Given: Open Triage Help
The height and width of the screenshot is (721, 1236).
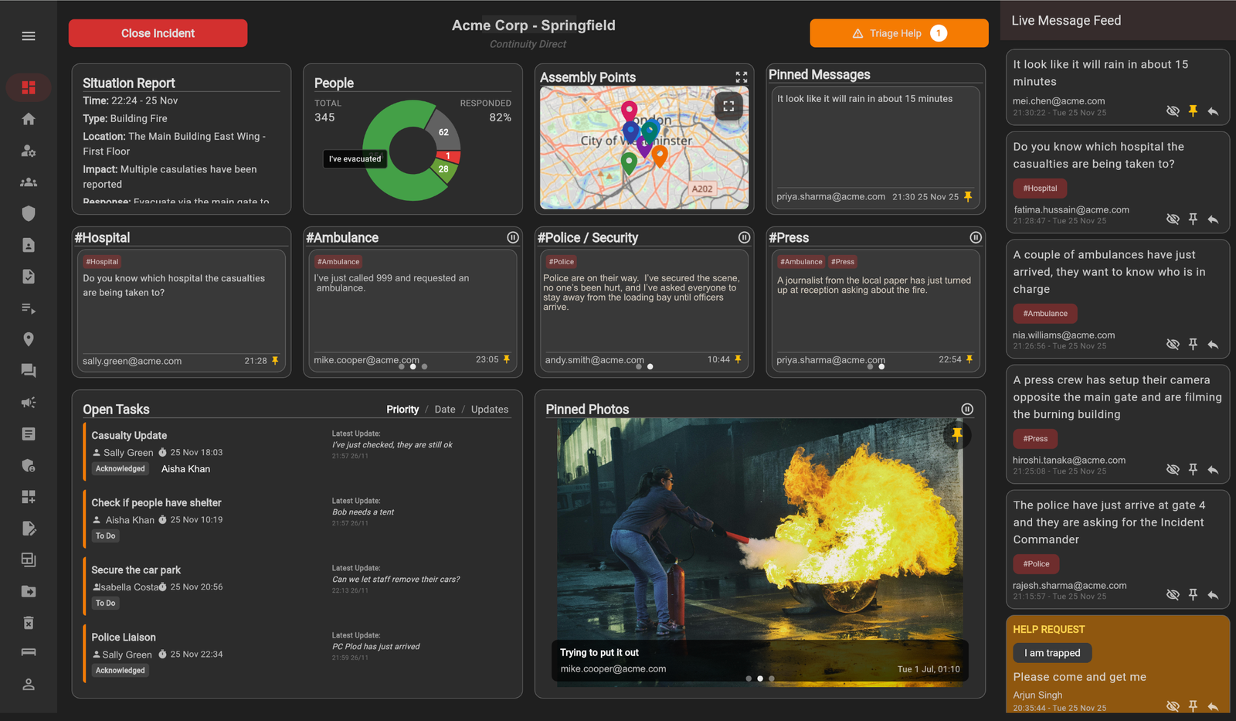Looking at the screenshot, I should click(898, 33).
